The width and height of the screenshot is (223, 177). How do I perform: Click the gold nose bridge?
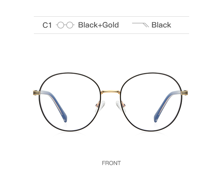point(111,92)
